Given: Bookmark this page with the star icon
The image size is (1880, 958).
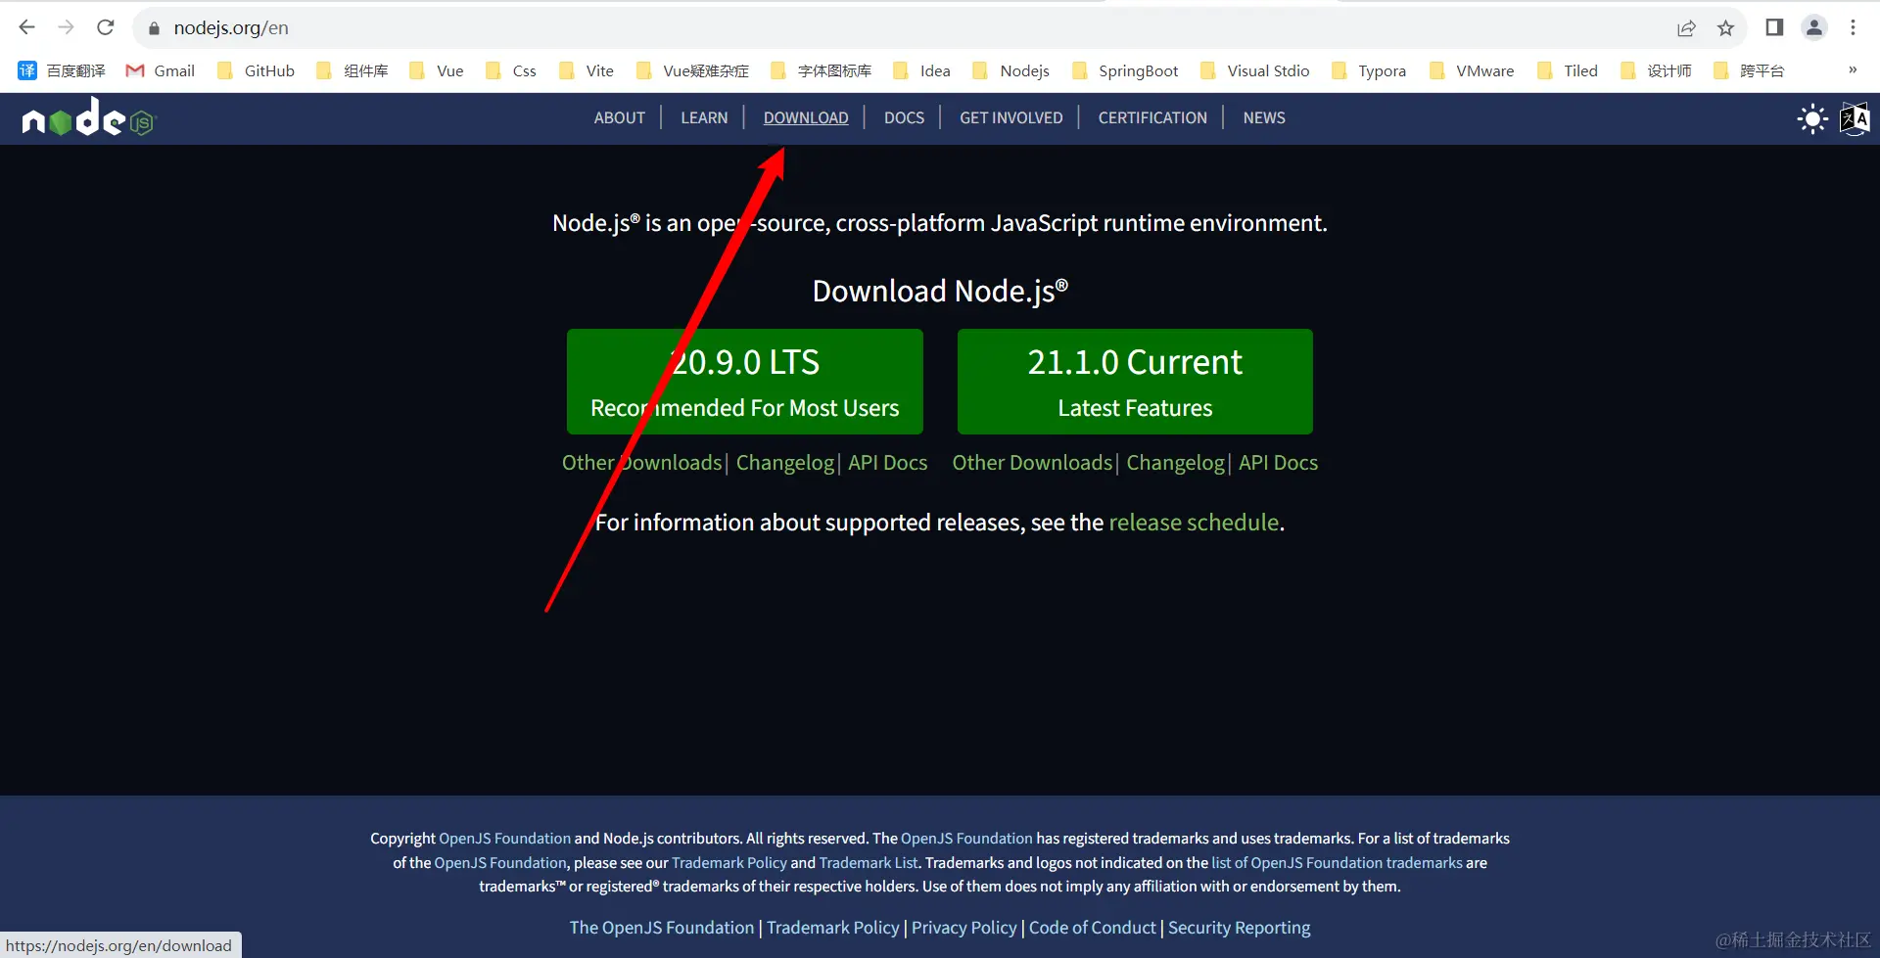Looking at the screenshot, I should (x=1725, y=27).
